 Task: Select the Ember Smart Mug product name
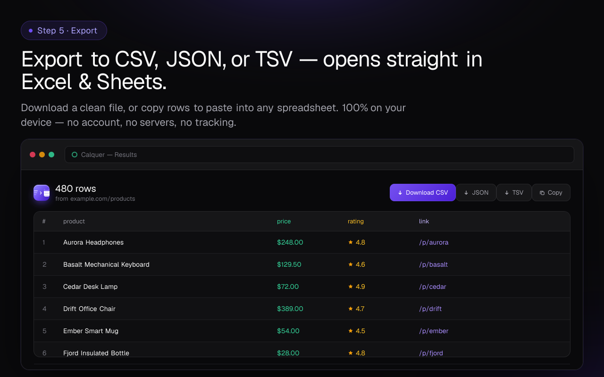(91, 331)
